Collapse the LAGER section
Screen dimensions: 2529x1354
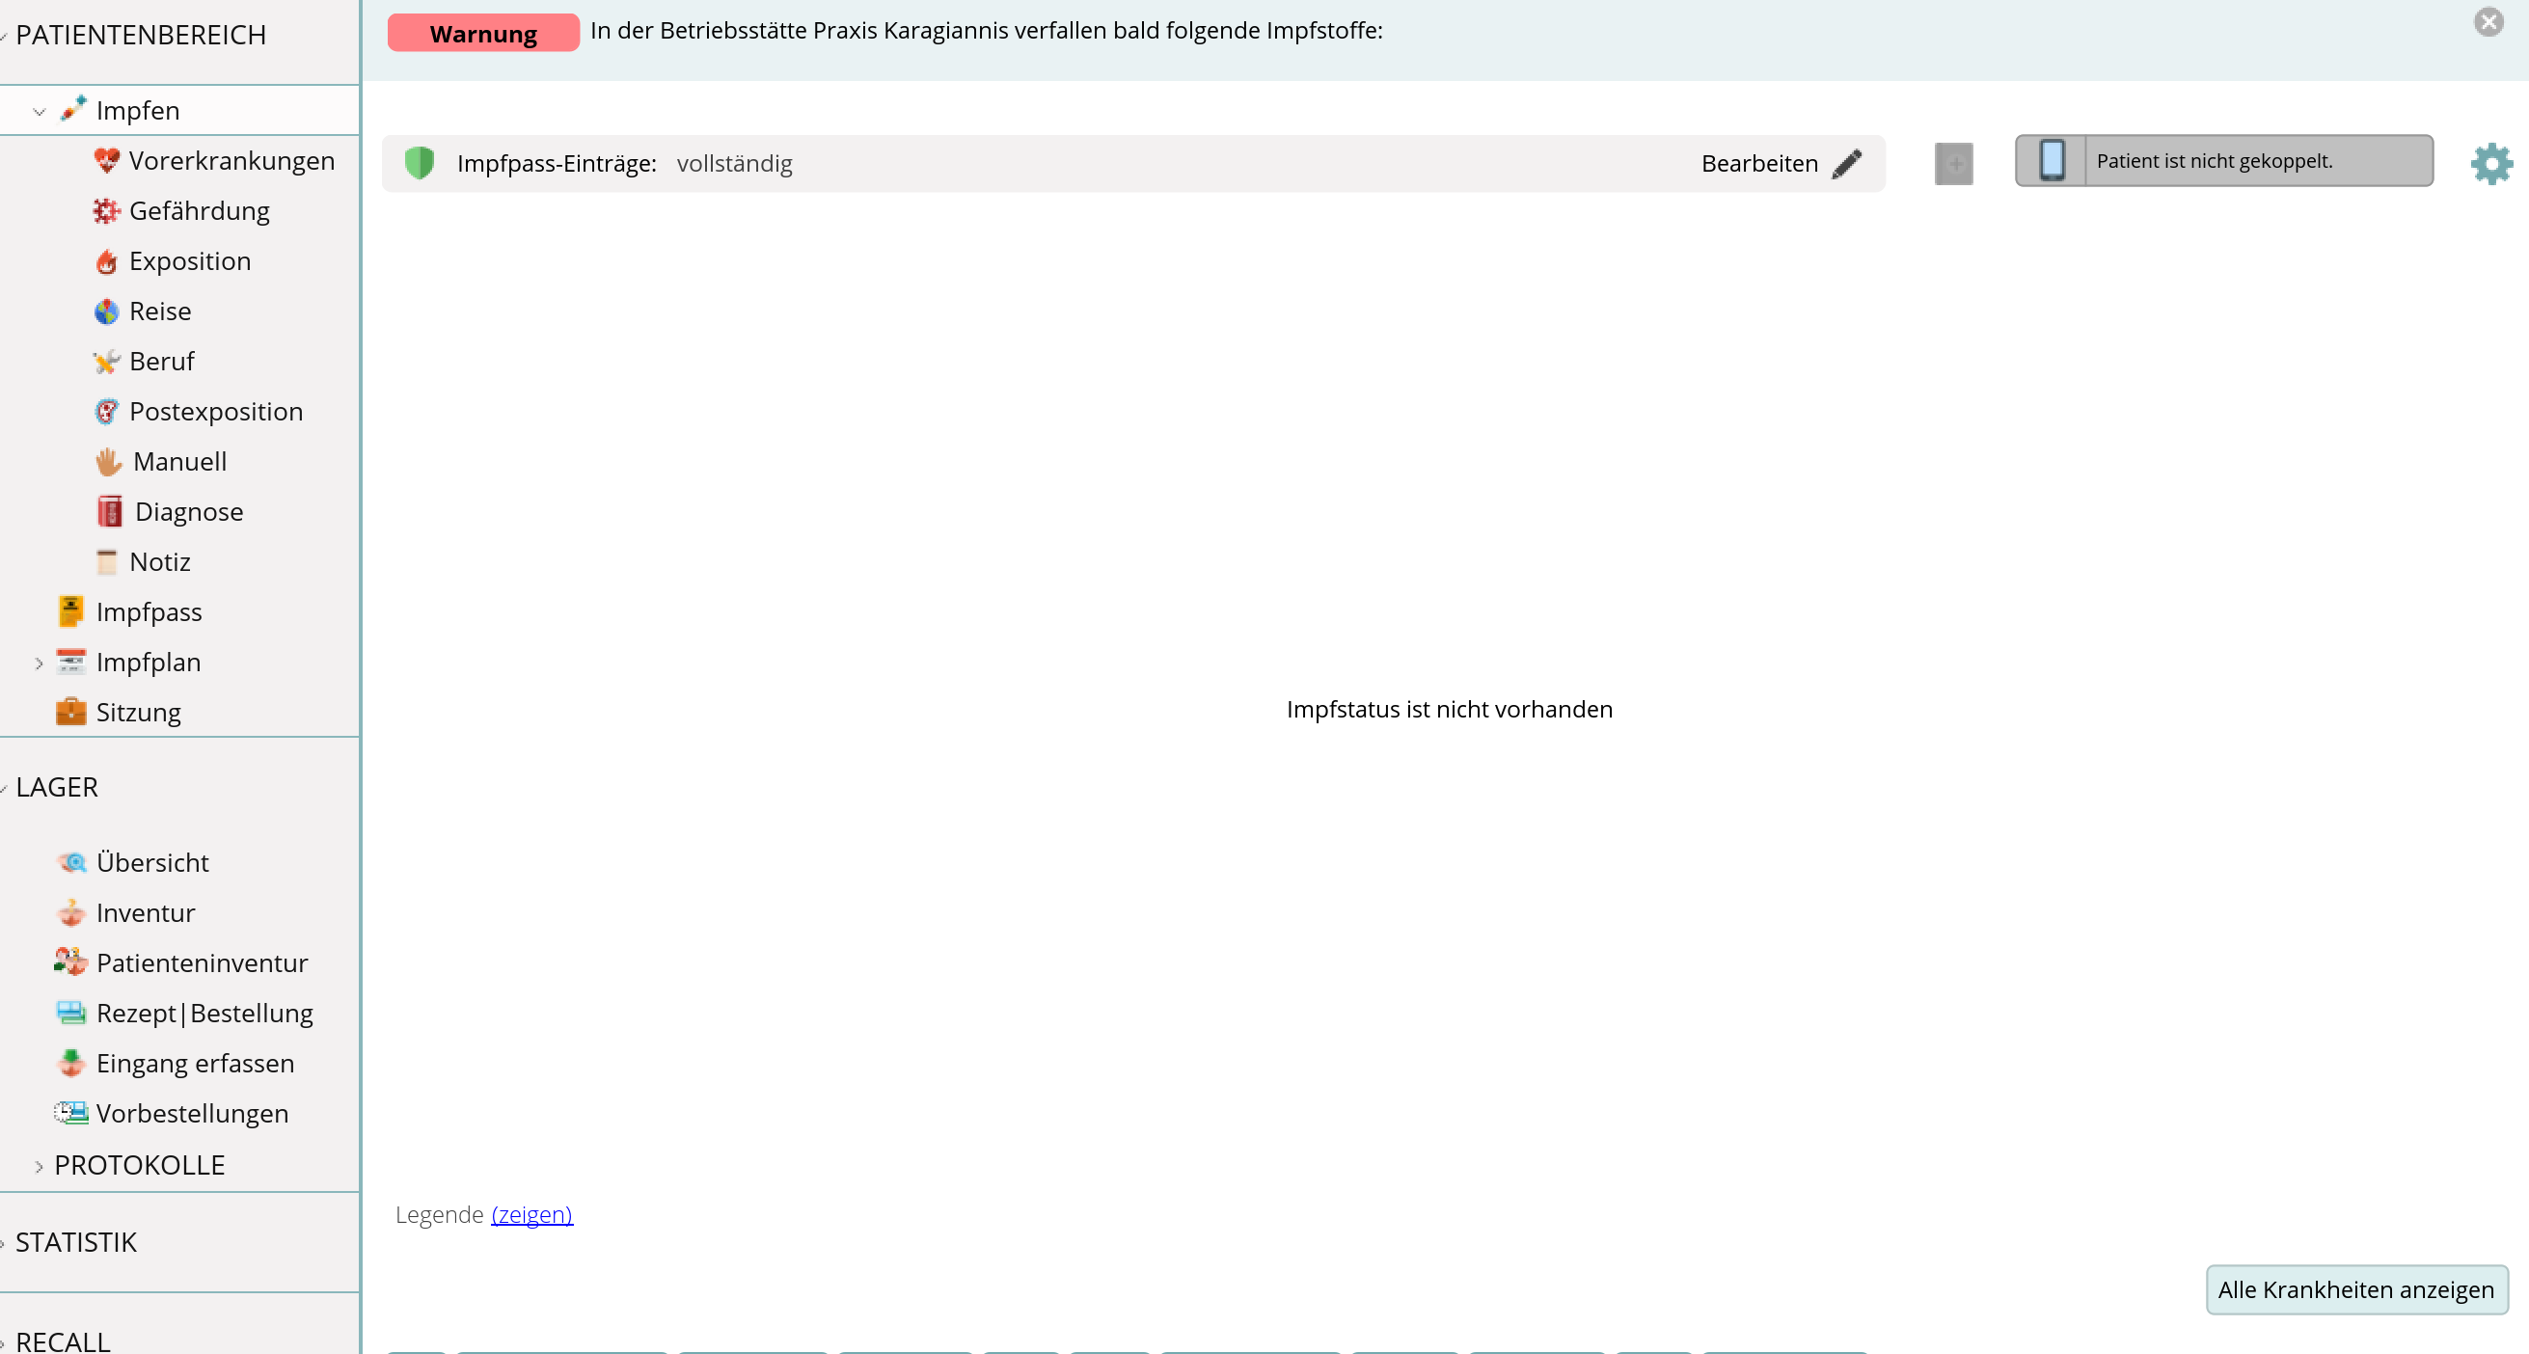[x=4, y=789]
